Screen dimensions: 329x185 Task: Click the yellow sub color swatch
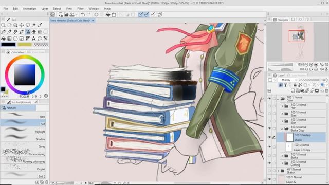tap(25, 45)
